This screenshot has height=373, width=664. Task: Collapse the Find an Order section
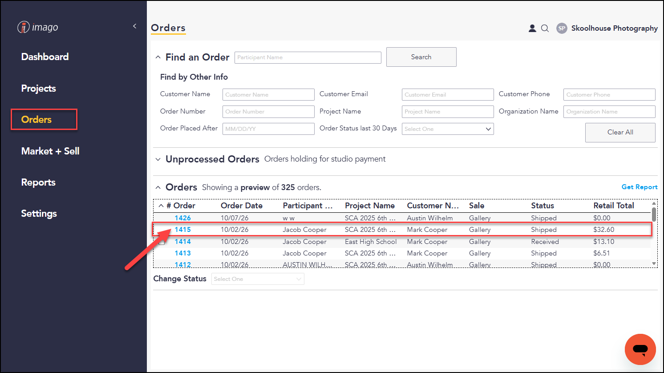point(158,57)
